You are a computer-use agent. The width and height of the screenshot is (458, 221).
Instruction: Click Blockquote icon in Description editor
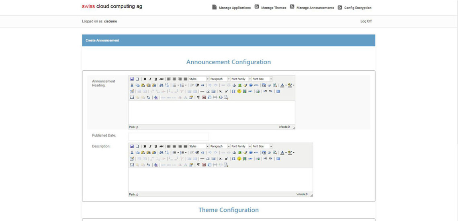click(x=203, y=153)
